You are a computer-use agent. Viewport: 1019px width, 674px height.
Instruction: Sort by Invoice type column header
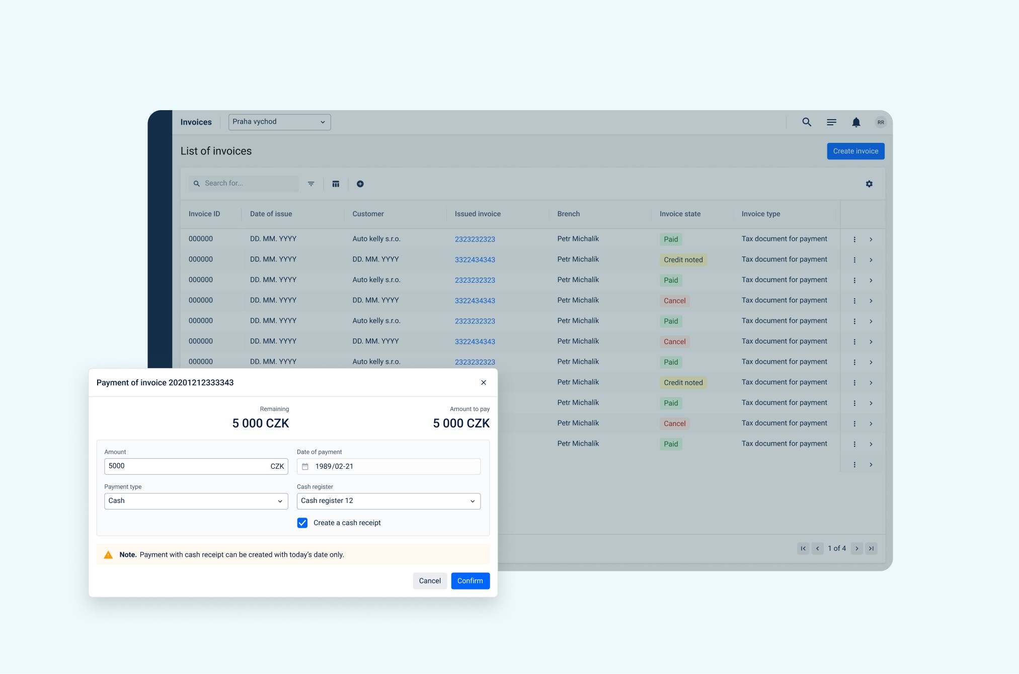click(761, 214)
